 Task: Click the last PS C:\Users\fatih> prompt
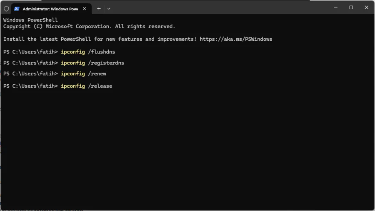[x=30, y=86]
